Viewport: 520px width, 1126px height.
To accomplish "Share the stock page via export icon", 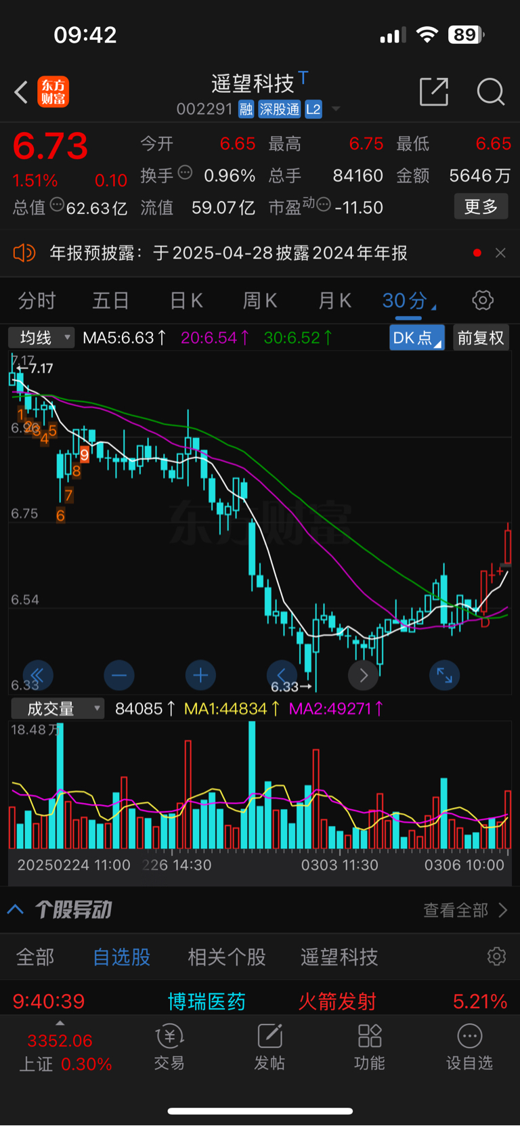I will [x=434, y=91].
